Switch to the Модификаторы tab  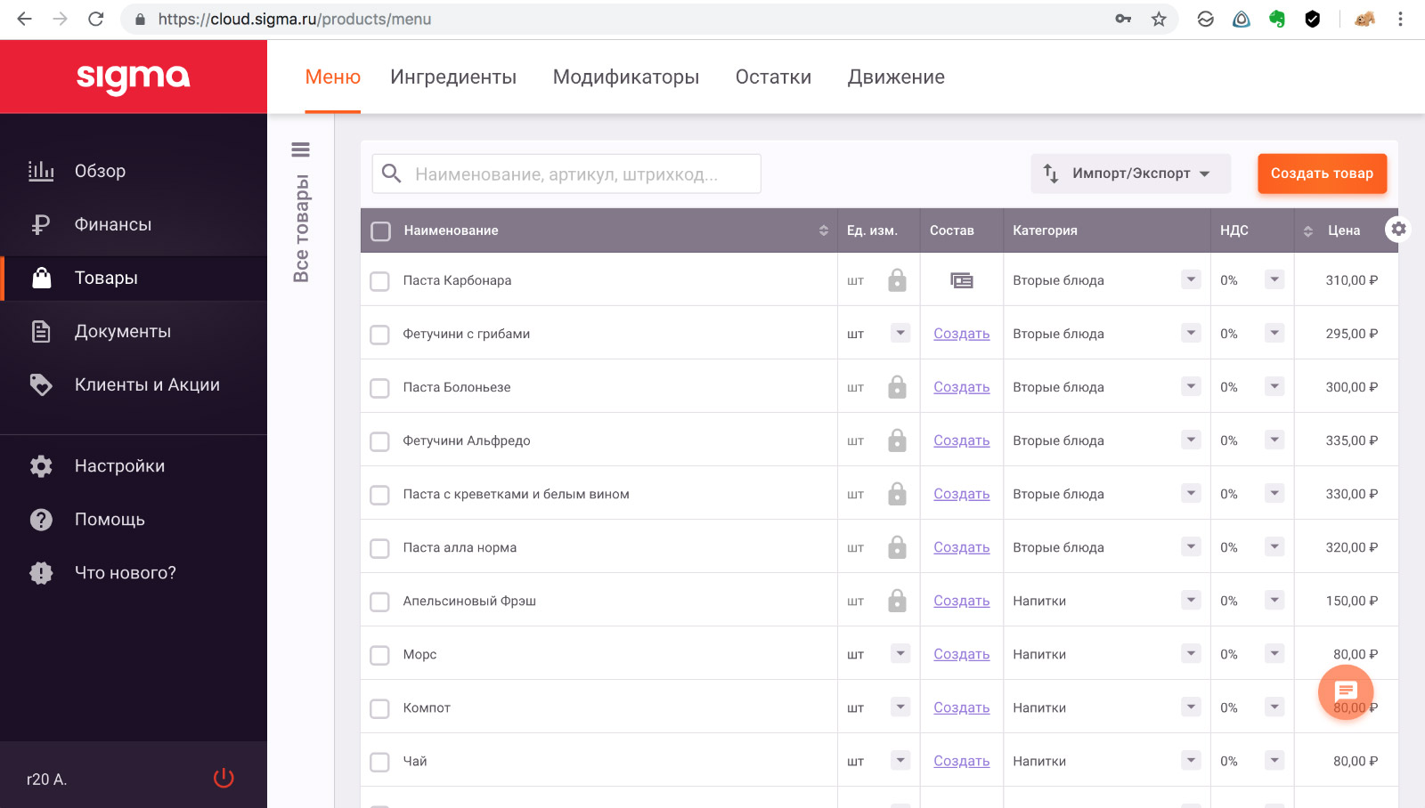626,77
